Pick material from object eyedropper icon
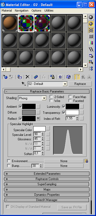Viewport: 96px width, 216px height. [24, 84]
